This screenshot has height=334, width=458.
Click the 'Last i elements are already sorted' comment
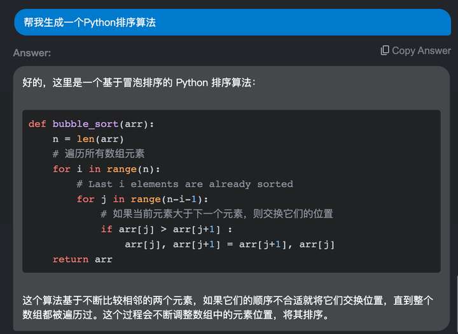click(184, 184)
